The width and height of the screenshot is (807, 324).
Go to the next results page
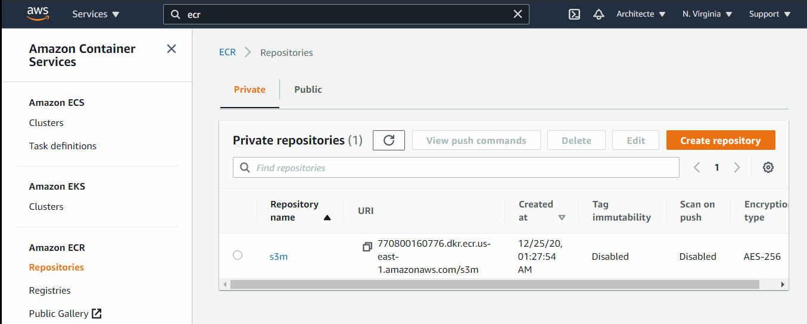737,168
